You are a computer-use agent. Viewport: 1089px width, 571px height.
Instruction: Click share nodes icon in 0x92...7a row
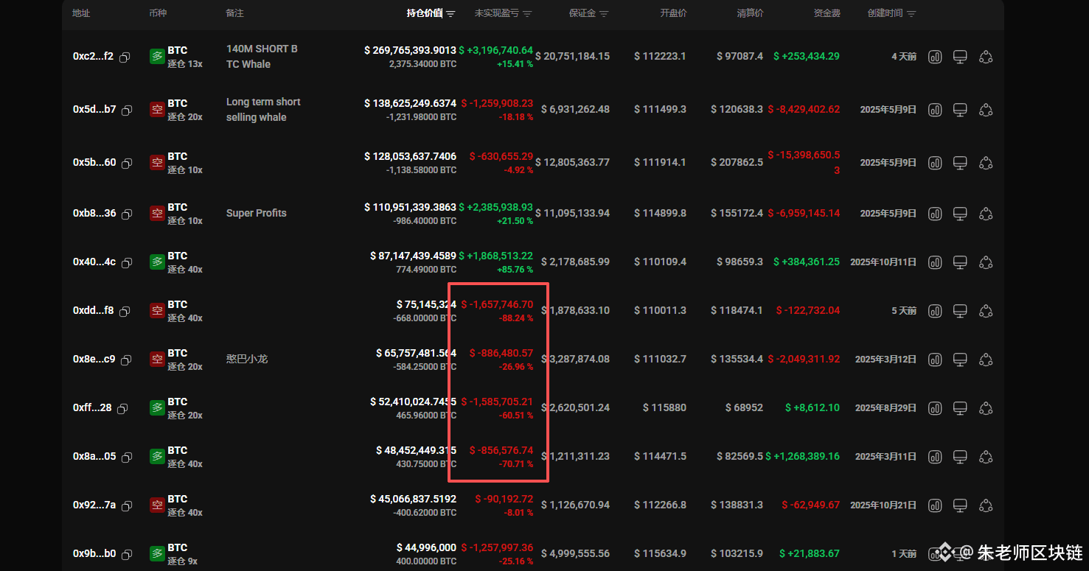coord(986,505)
